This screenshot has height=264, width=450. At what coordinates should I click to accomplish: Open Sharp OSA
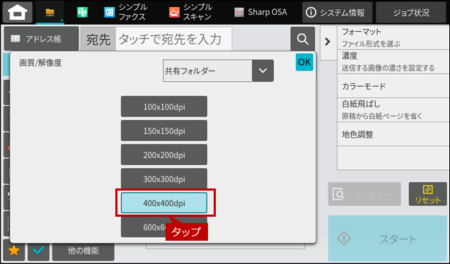260,12
